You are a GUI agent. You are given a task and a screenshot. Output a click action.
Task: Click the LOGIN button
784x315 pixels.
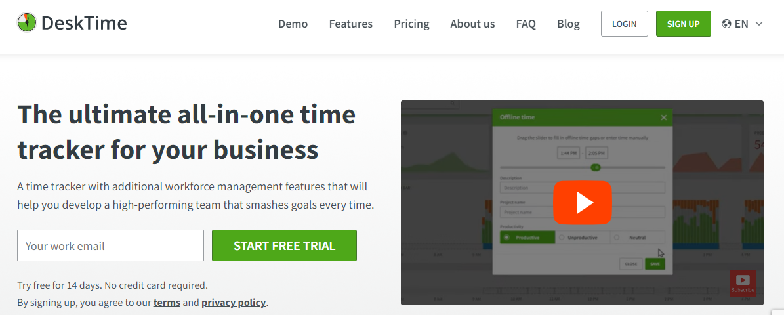pos(625,24)
